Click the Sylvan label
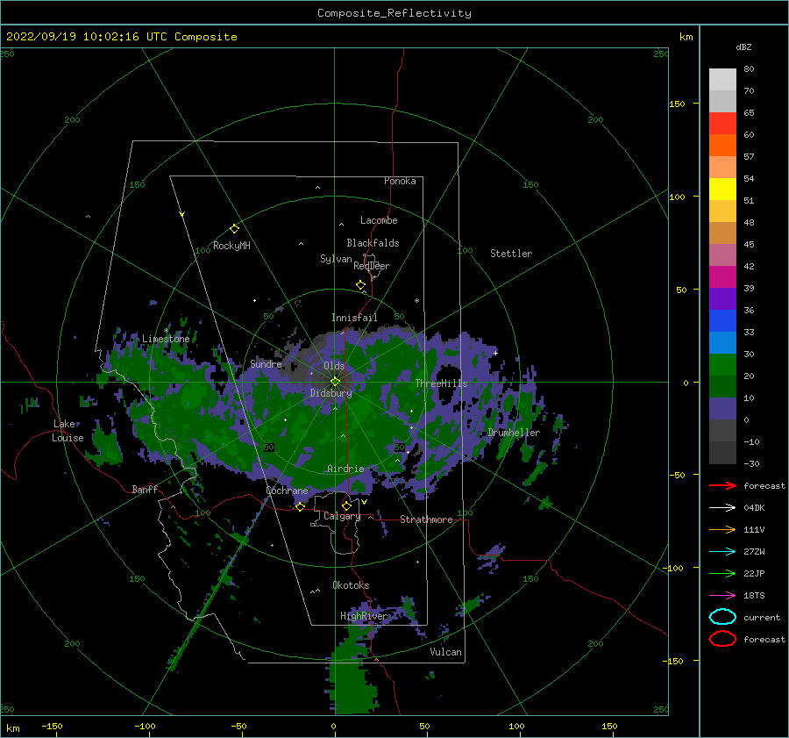 [336, 259]
